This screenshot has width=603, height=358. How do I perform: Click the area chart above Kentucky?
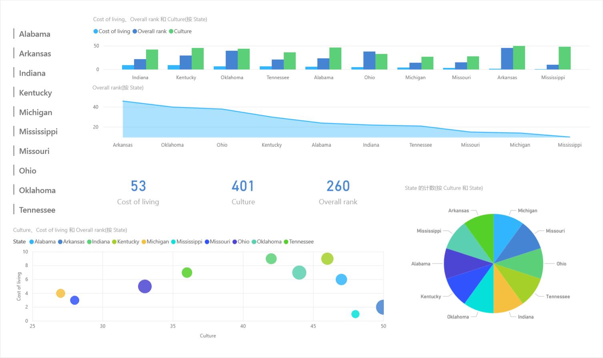coord(272,127)
